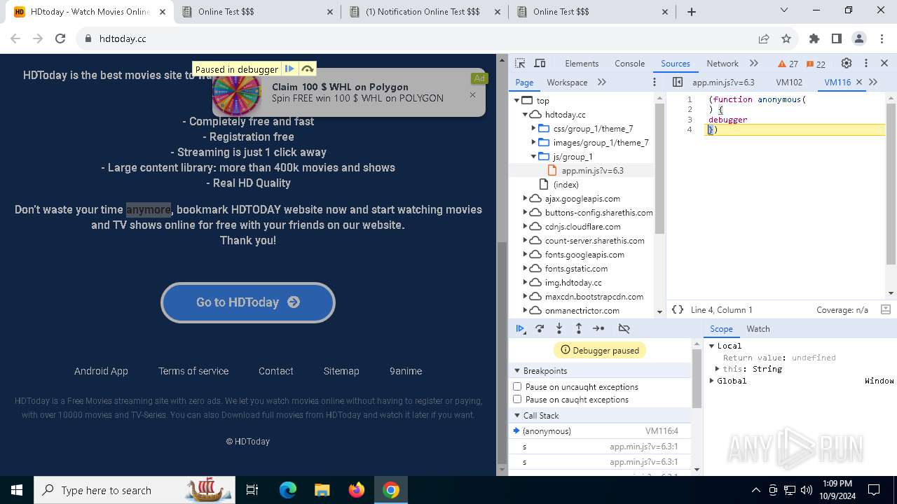
Task: Select the (index) file in tree
Action: 566,184
